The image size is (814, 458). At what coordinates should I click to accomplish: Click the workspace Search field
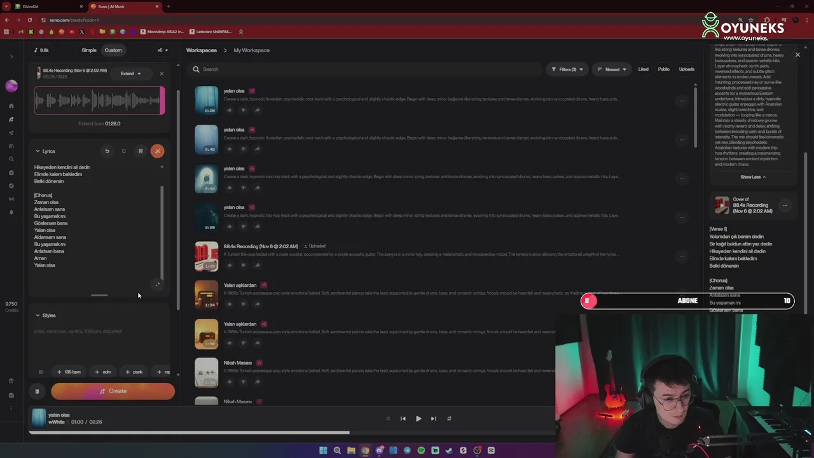[366, 69]
